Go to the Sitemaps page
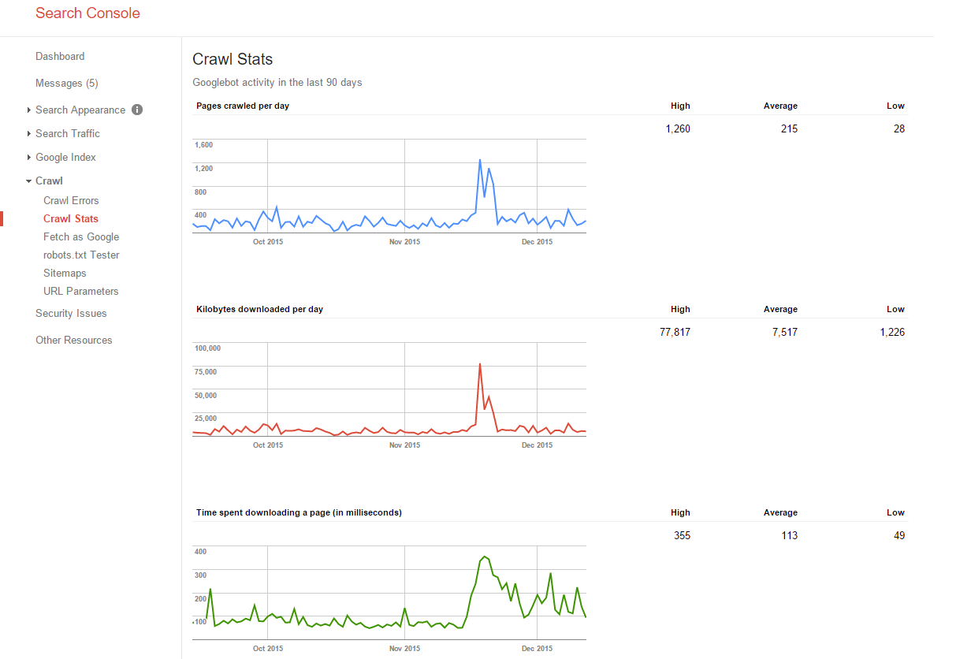This screenshot has height=659, width=971. click(65, 274)
